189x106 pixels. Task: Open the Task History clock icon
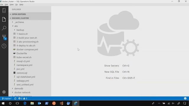[4, 46]
